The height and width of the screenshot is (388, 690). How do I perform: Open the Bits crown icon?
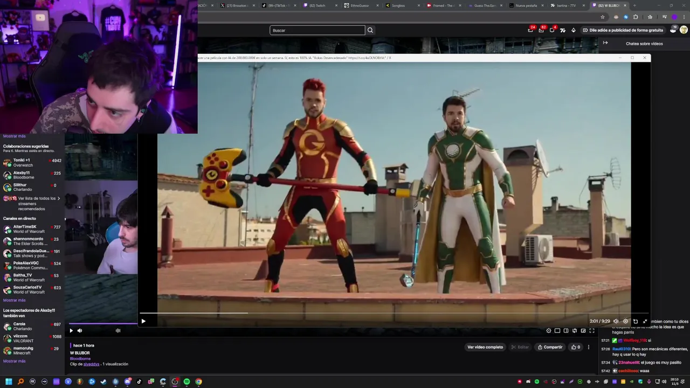point(574,30)
